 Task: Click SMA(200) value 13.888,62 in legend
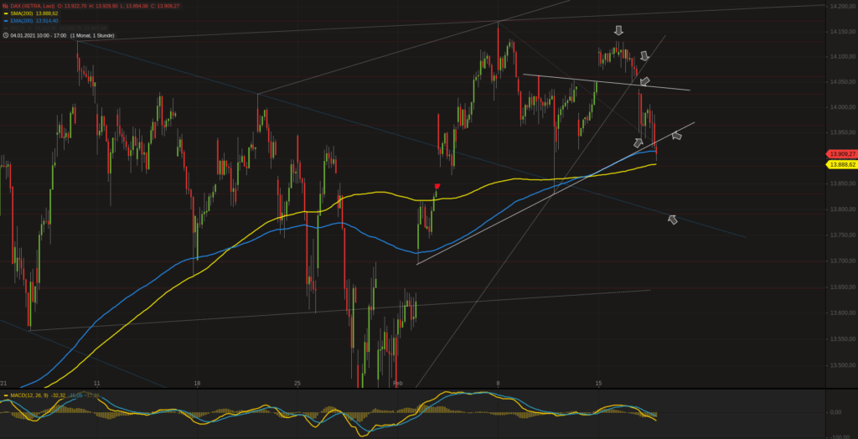point(47,13)
